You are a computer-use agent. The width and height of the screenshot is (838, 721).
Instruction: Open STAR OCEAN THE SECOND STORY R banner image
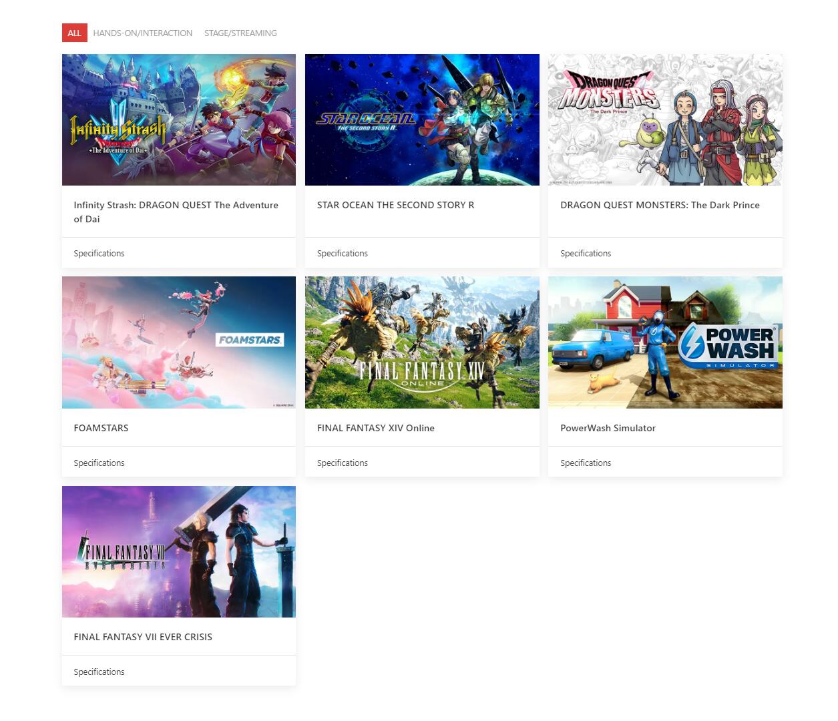(x=422, y=119)
